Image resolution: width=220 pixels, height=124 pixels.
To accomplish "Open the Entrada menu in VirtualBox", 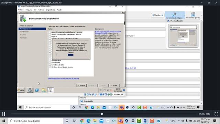I will click(x=41, y=10).
